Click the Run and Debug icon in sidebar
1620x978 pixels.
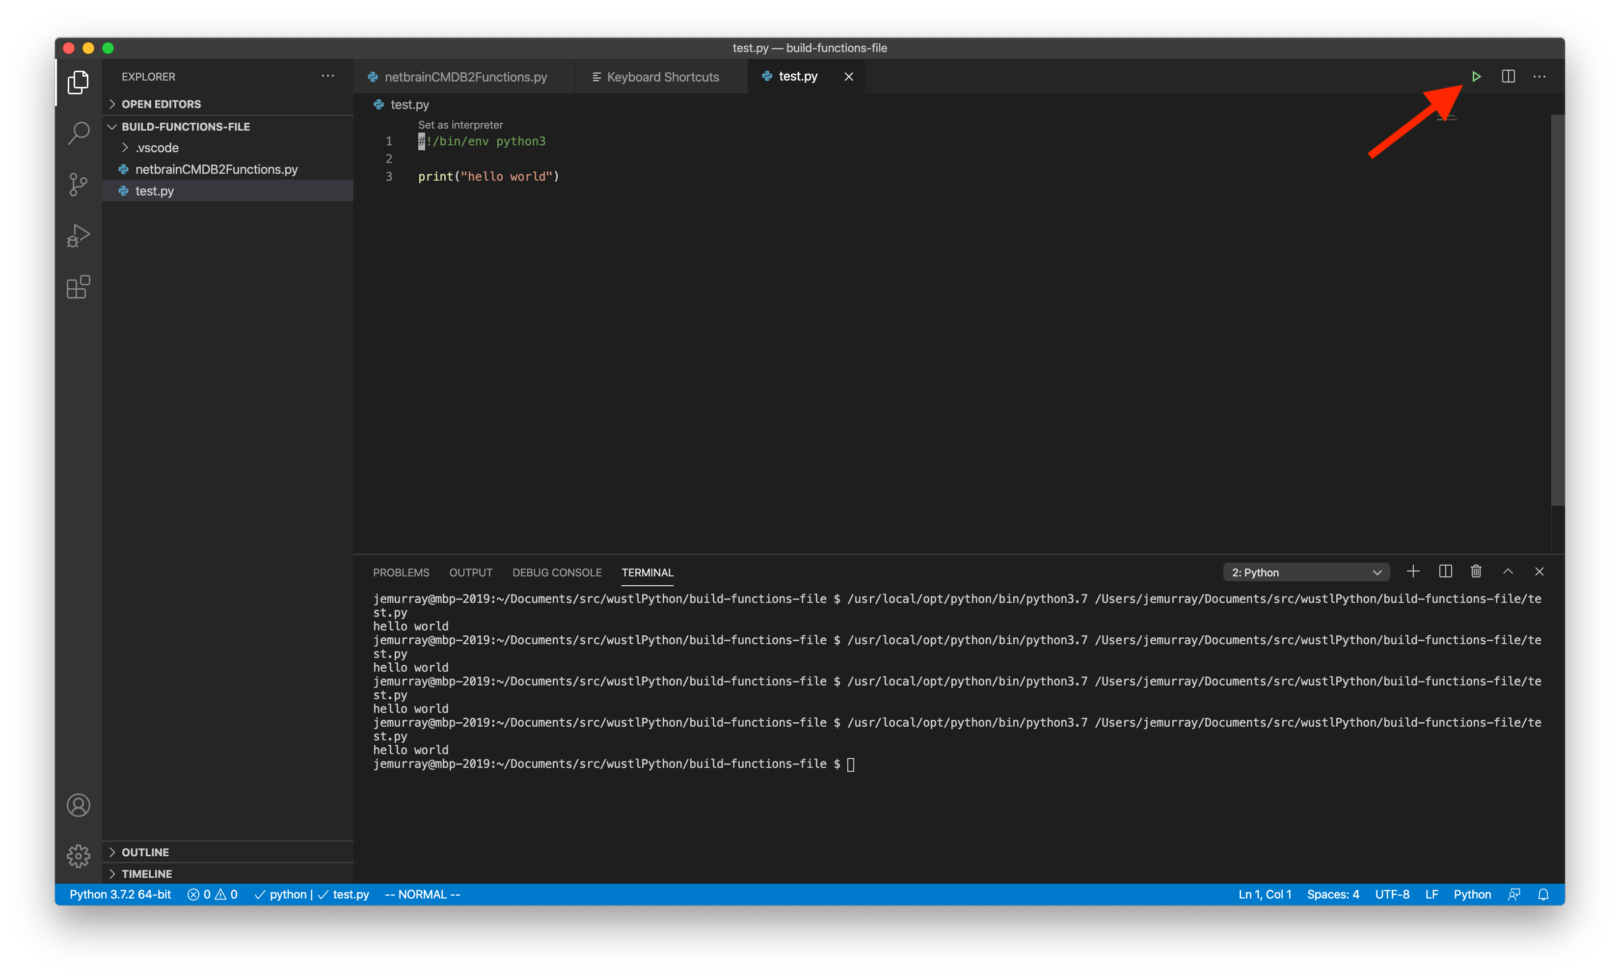coord(79,235)
